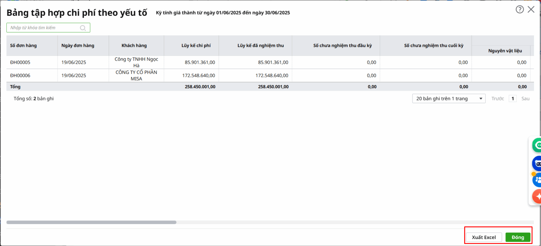This screenshot has width=541, height=246.
Task: Click the order date of ĐH00005
Action: point(74,62)
